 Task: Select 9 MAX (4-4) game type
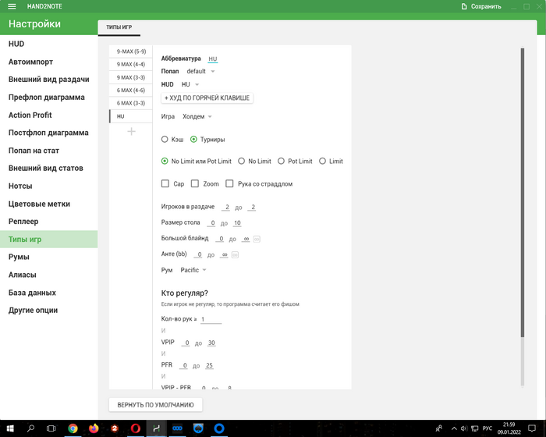131,65
